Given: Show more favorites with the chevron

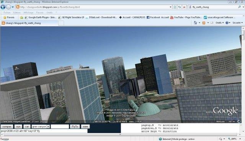Looking at the screenshot, I should coord(243,16).
